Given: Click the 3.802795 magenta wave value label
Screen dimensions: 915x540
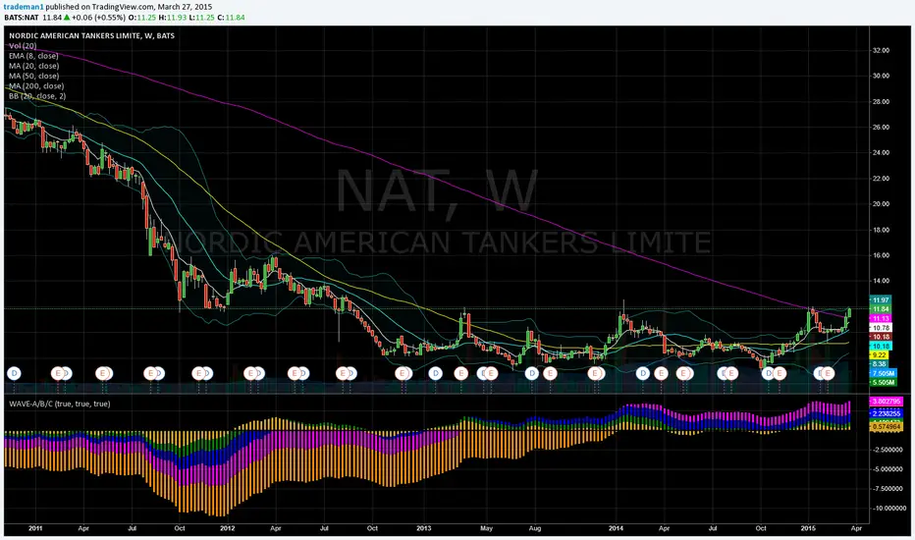Looking at the screenshot, I should 887,402.
